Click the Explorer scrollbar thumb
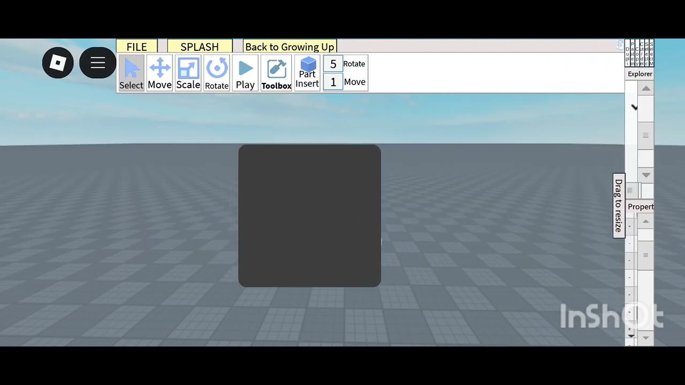Viewport: 685px width, 385px height. coord(646,135)
